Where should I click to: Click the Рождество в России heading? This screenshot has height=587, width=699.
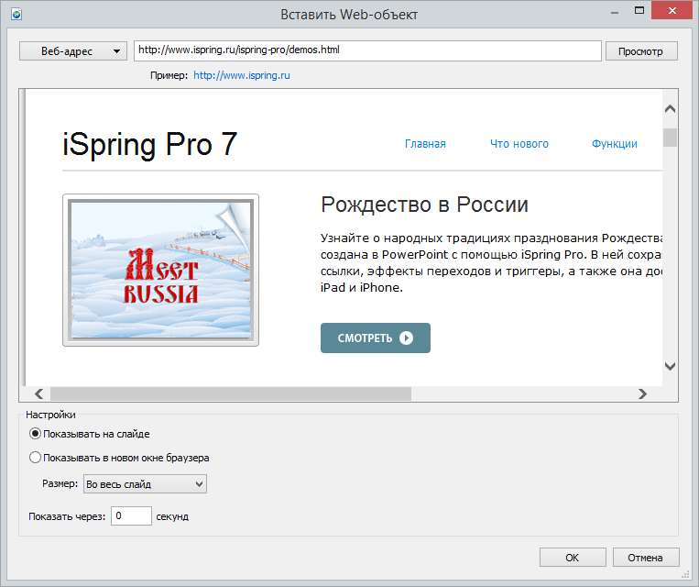coord(424,205)
